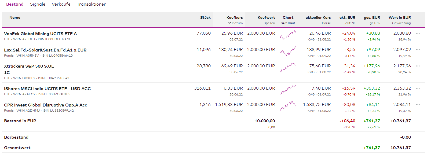The height and width of the screenshot is (158, 431).
Task: Switch to the Verkäufe tab
Action: point(61,4)
